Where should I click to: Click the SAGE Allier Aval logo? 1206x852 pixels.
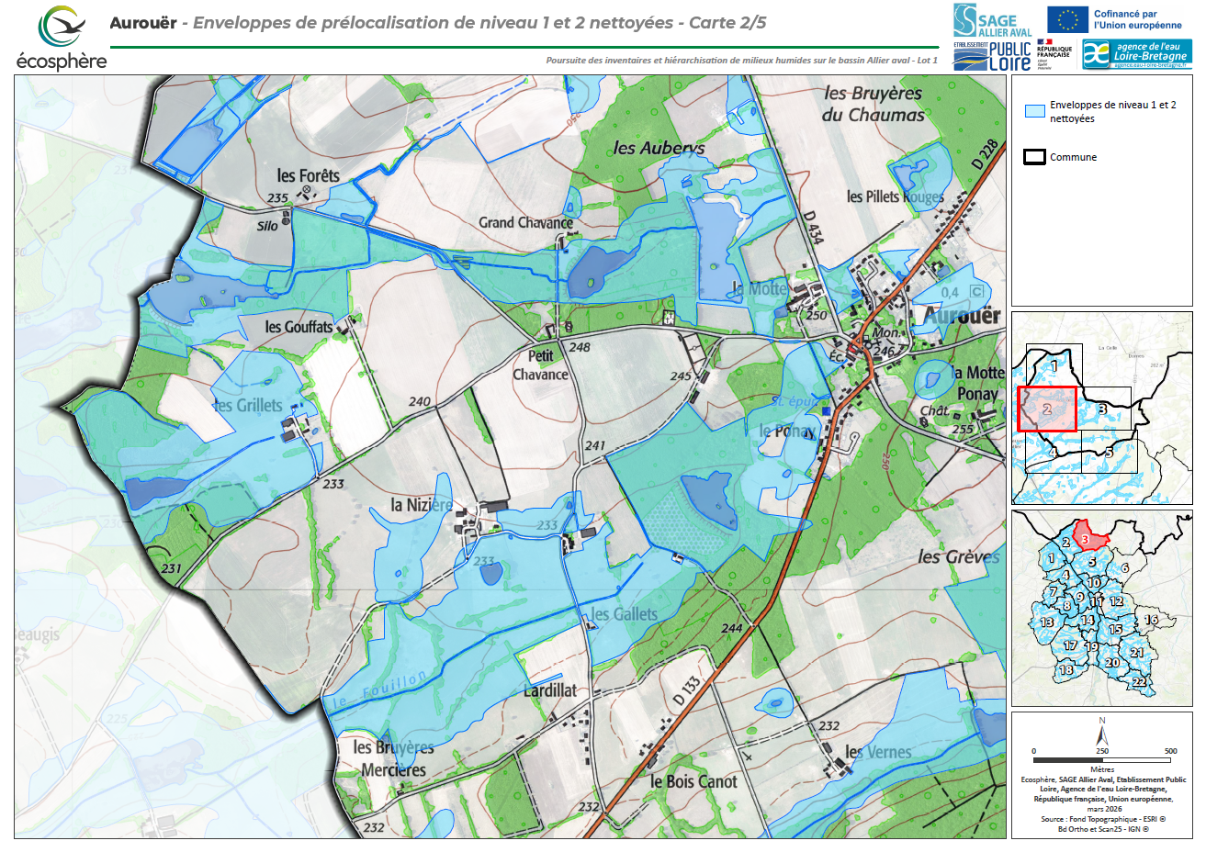pyautogui.click(x=992, y=20)
